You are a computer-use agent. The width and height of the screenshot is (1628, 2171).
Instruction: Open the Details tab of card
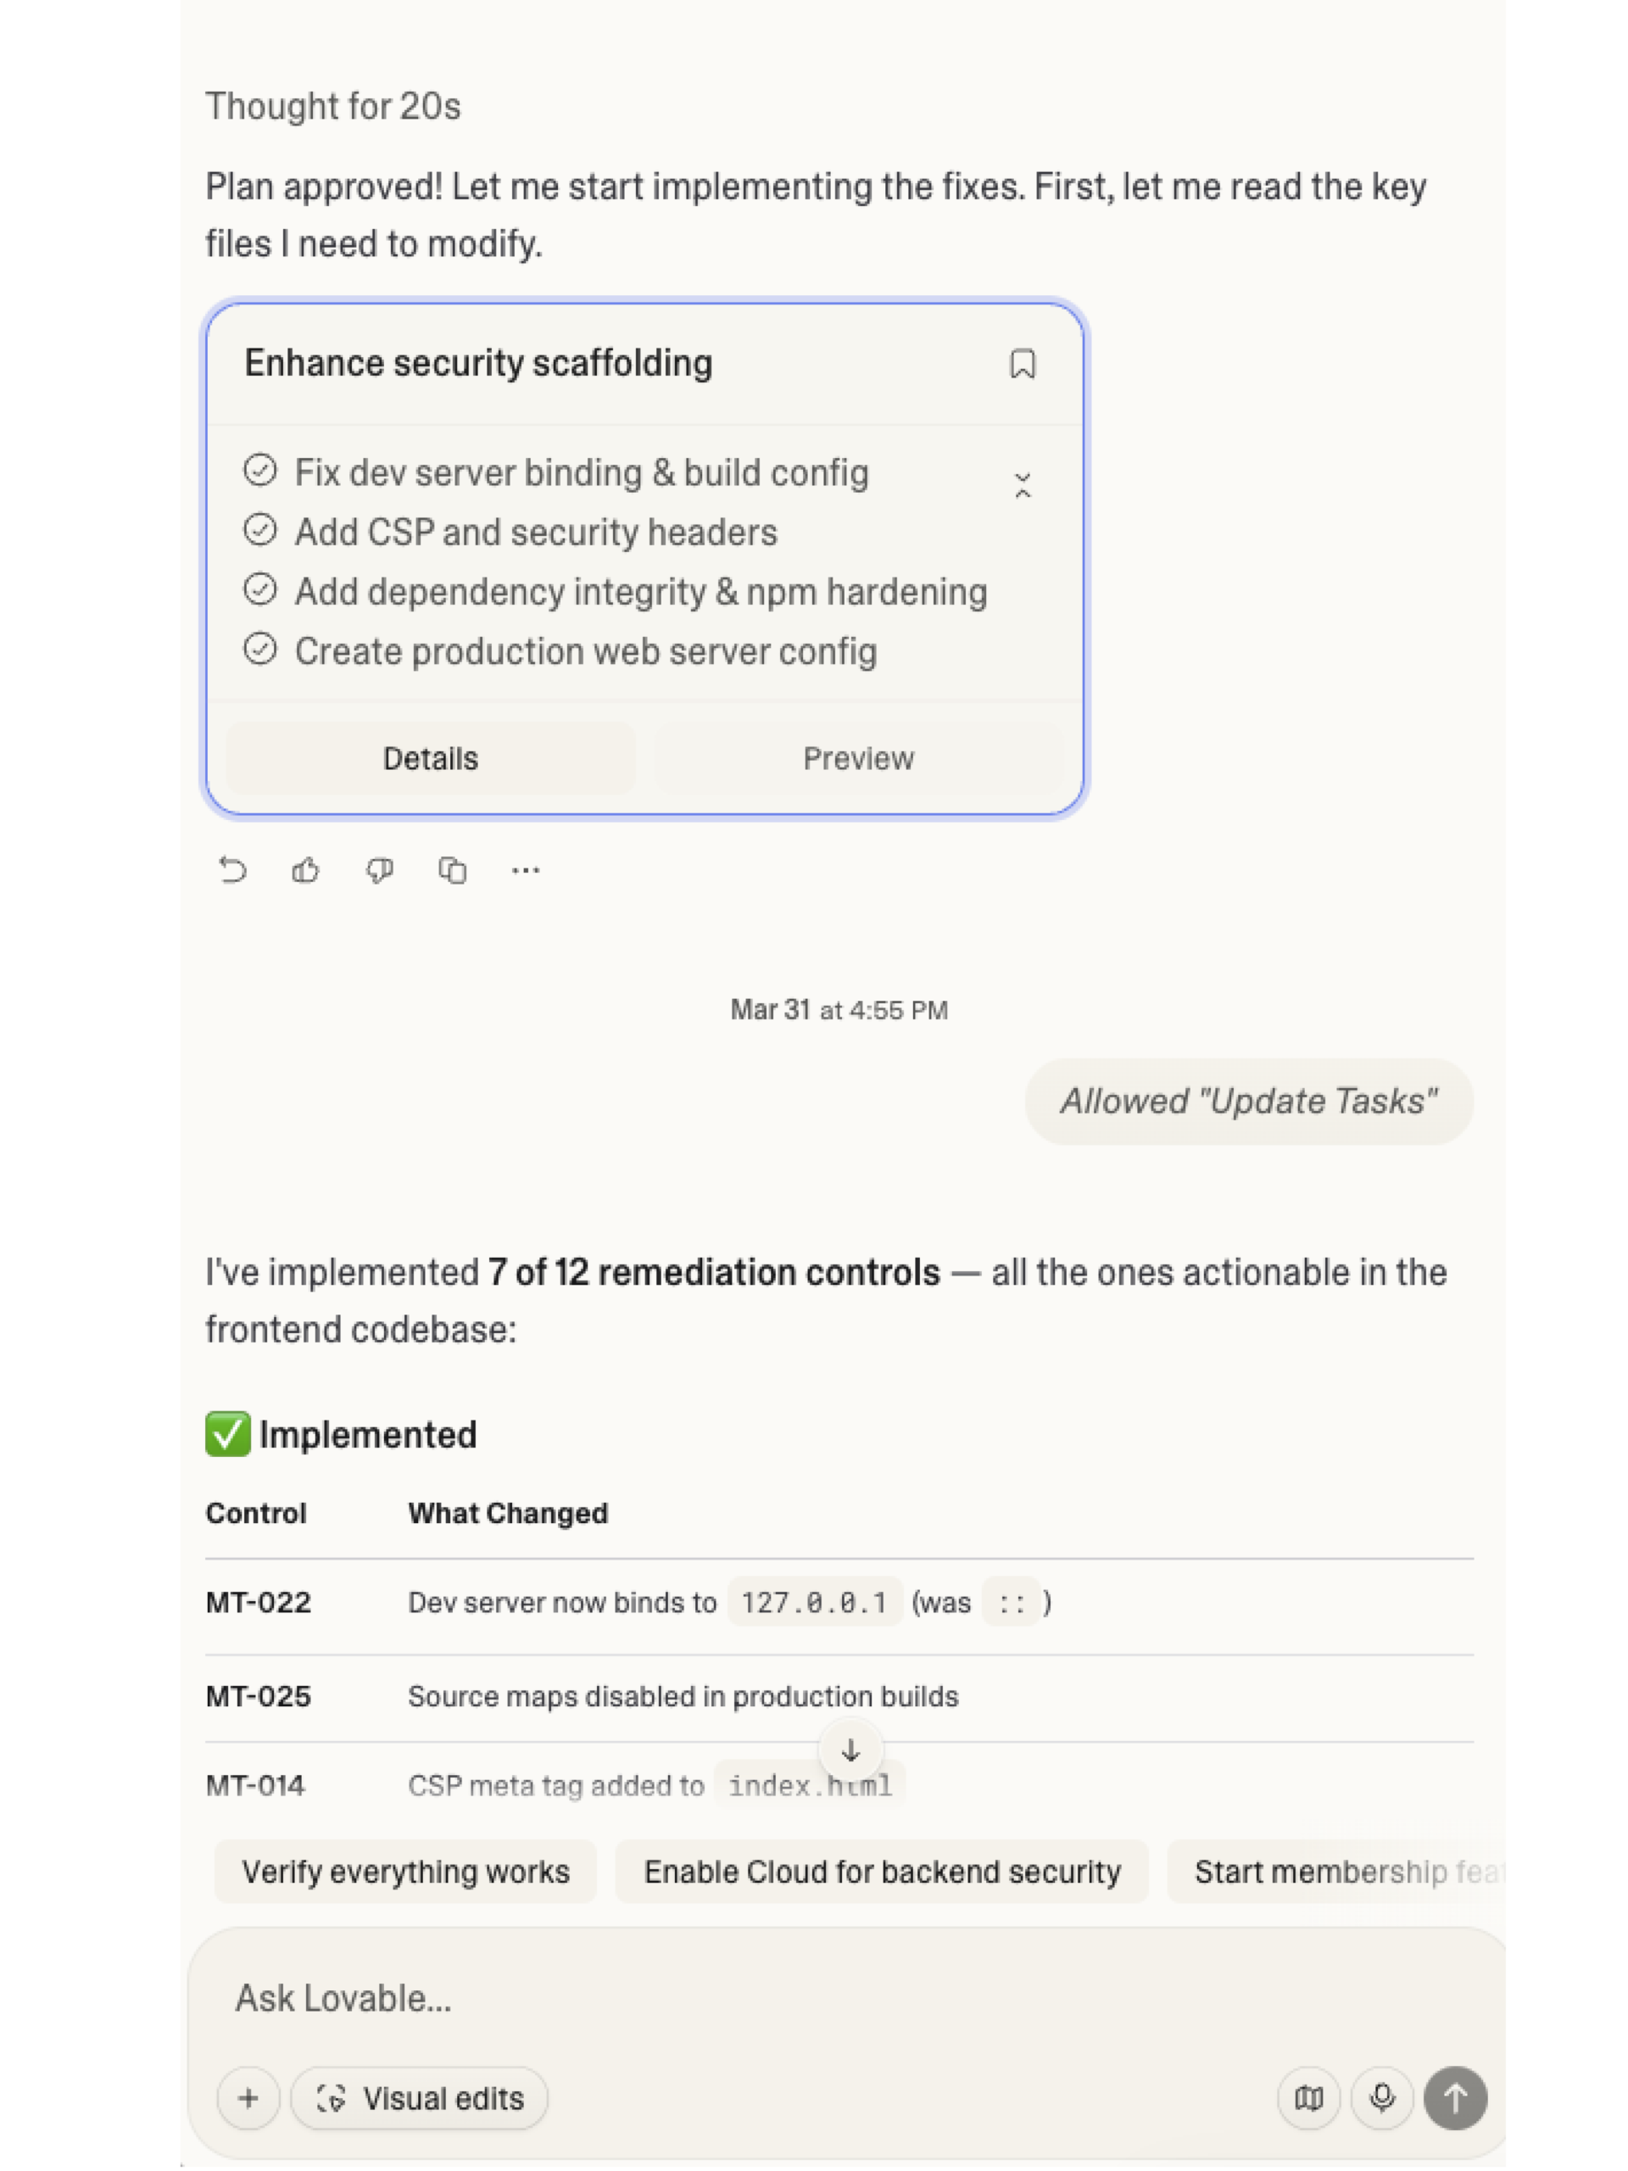pos(430,759)
